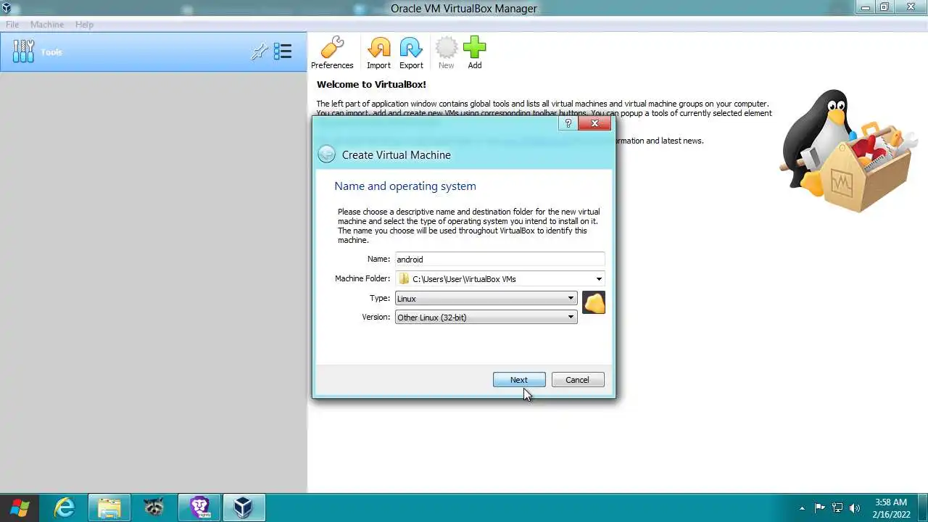Click the Action Center flag icon
The height and width of the screenshot is (522, 928).
(820, 507)
